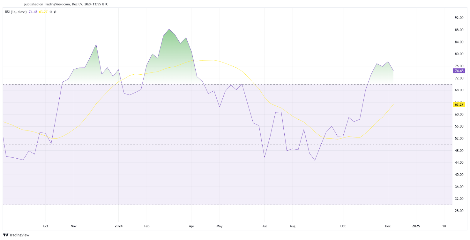Screen dimensions: 470x240
Task: Click the 60.00 scale label
Action: tap(459, 115)
